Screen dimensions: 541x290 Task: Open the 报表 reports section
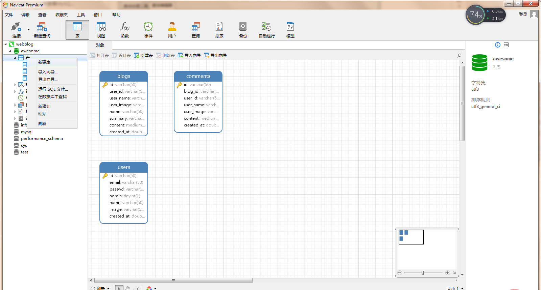click(219, 30)
